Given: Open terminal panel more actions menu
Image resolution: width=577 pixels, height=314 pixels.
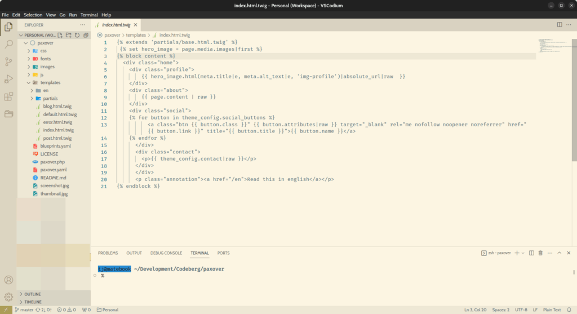Looking at the screenshot, I should [550, 253].
